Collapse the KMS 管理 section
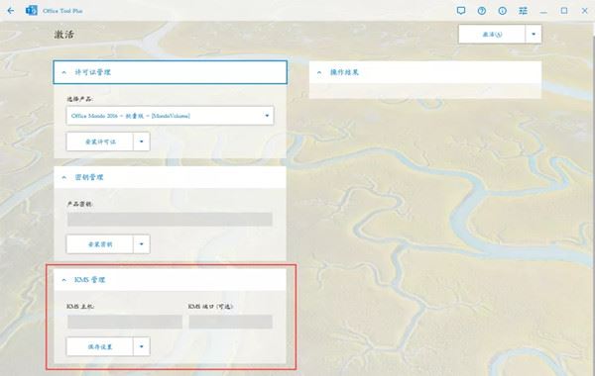This screenshot has width=595, height=376. point(170,280)
